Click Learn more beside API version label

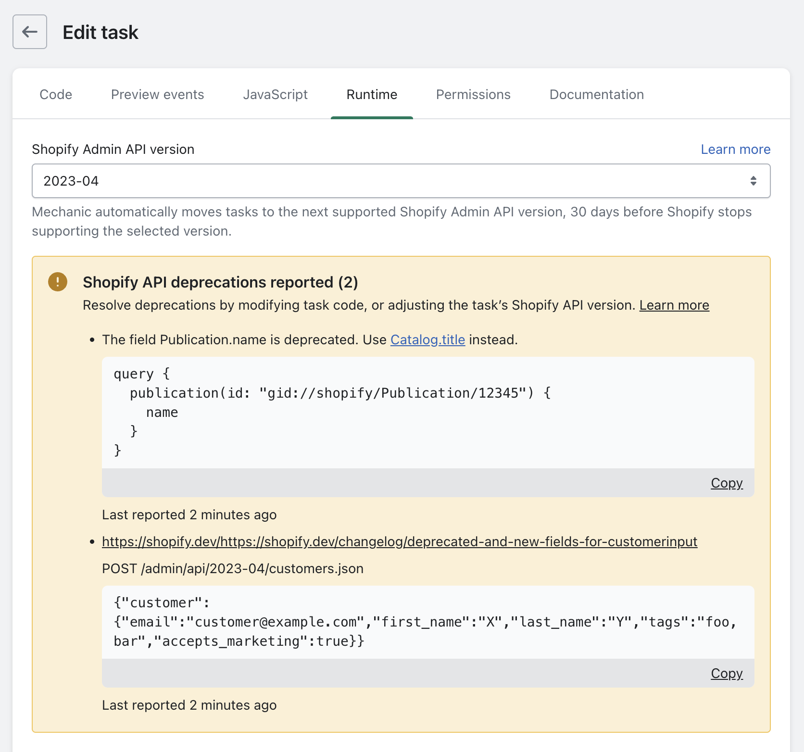735,150
